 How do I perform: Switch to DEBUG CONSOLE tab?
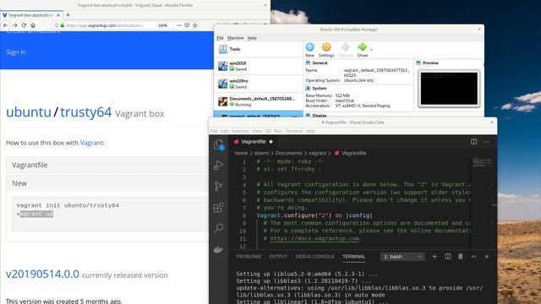coord(314,257)
